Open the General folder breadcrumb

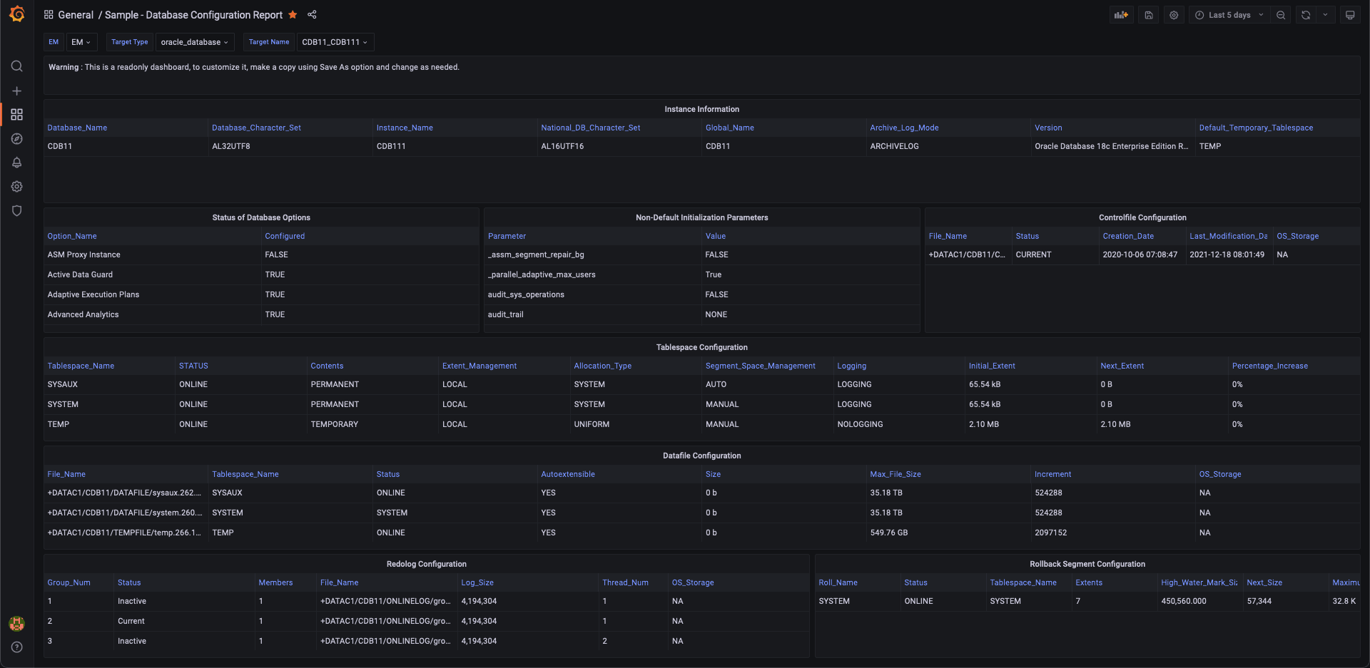[76, 14]
